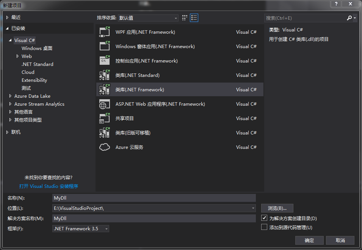Click the search options dropdown arrow

point(355,18)
